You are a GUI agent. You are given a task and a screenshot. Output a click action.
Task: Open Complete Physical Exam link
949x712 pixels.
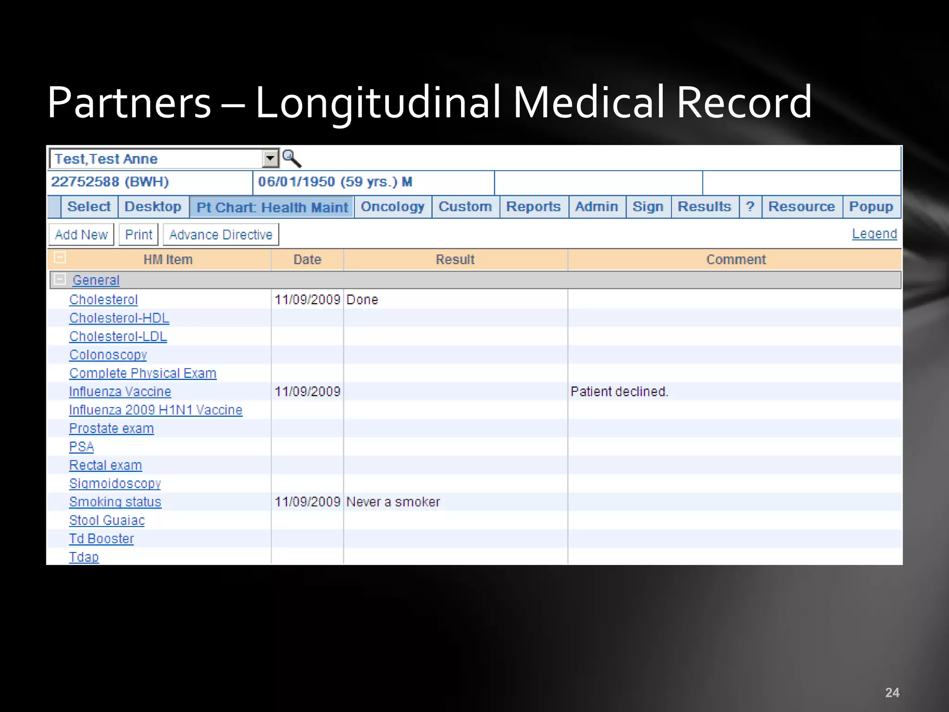pyautogui.click(x=143, y=373)
